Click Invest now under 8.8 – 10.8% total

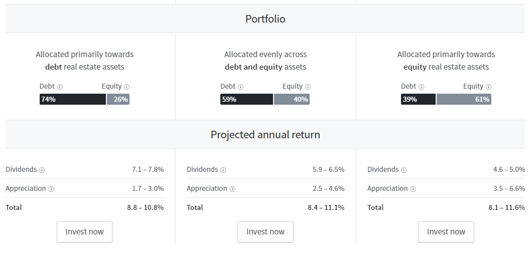85,232
